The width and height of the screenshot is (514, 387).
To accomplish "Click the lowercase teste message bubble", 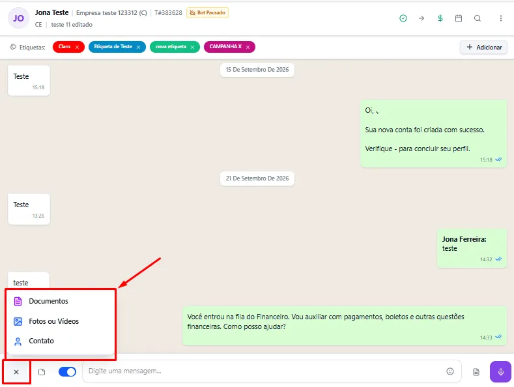I will coord(29,281).
